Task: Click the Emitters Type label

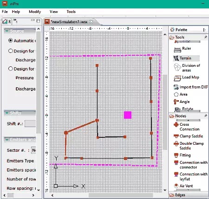Action: click(x=20, y=161)
